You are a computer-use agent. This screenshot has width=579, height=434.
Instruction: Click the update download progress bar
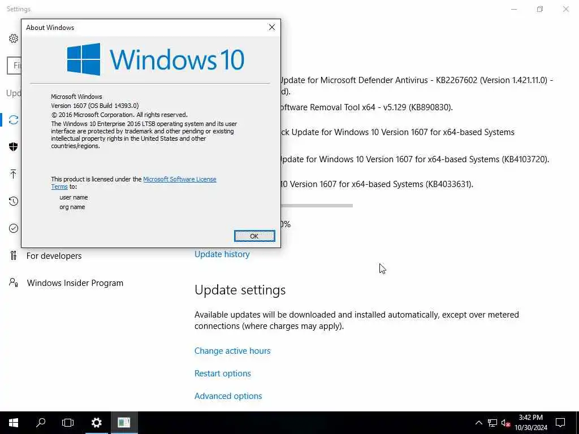point(317,206)
